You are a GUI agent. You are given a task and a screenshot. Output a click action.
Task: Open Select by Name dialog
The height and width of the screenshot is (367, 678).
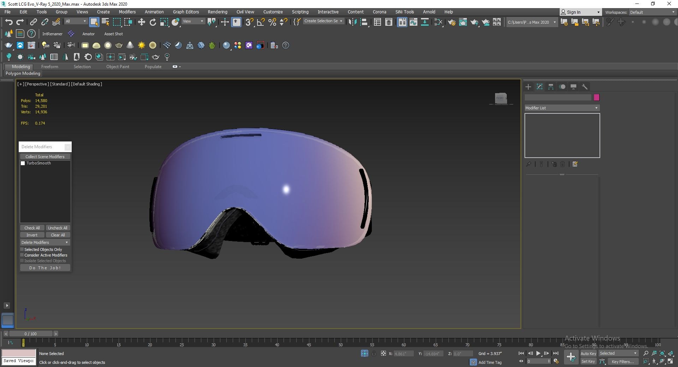(105, 22)
